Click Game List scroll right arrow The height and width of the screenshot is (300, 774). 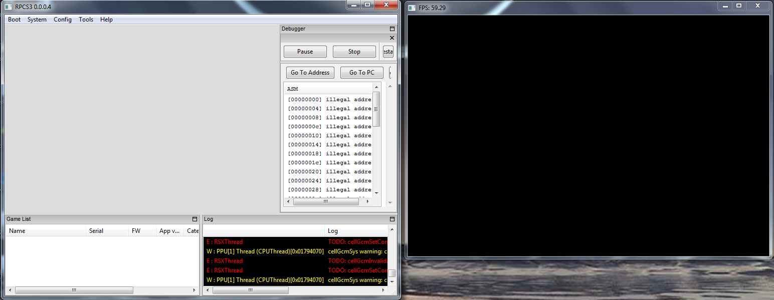[195, 290]
